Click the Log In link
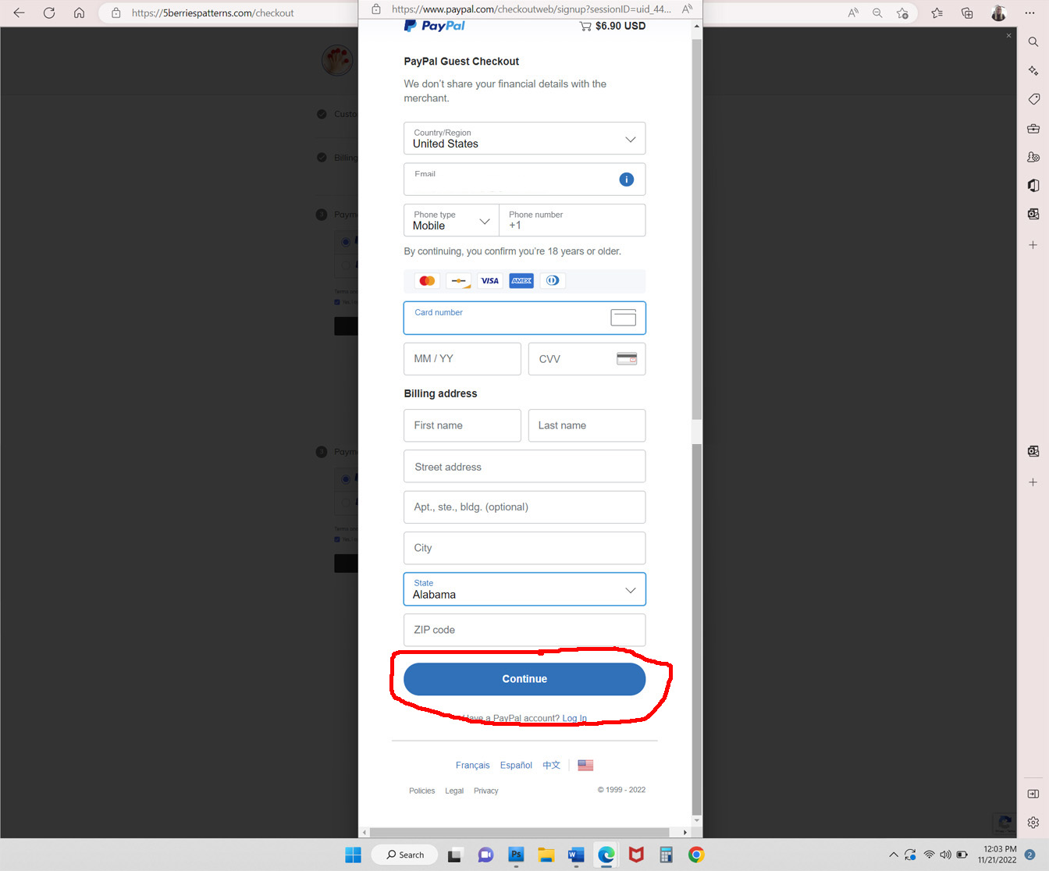The height and width of the screenshot is (871, 1049). coord(574,718)
